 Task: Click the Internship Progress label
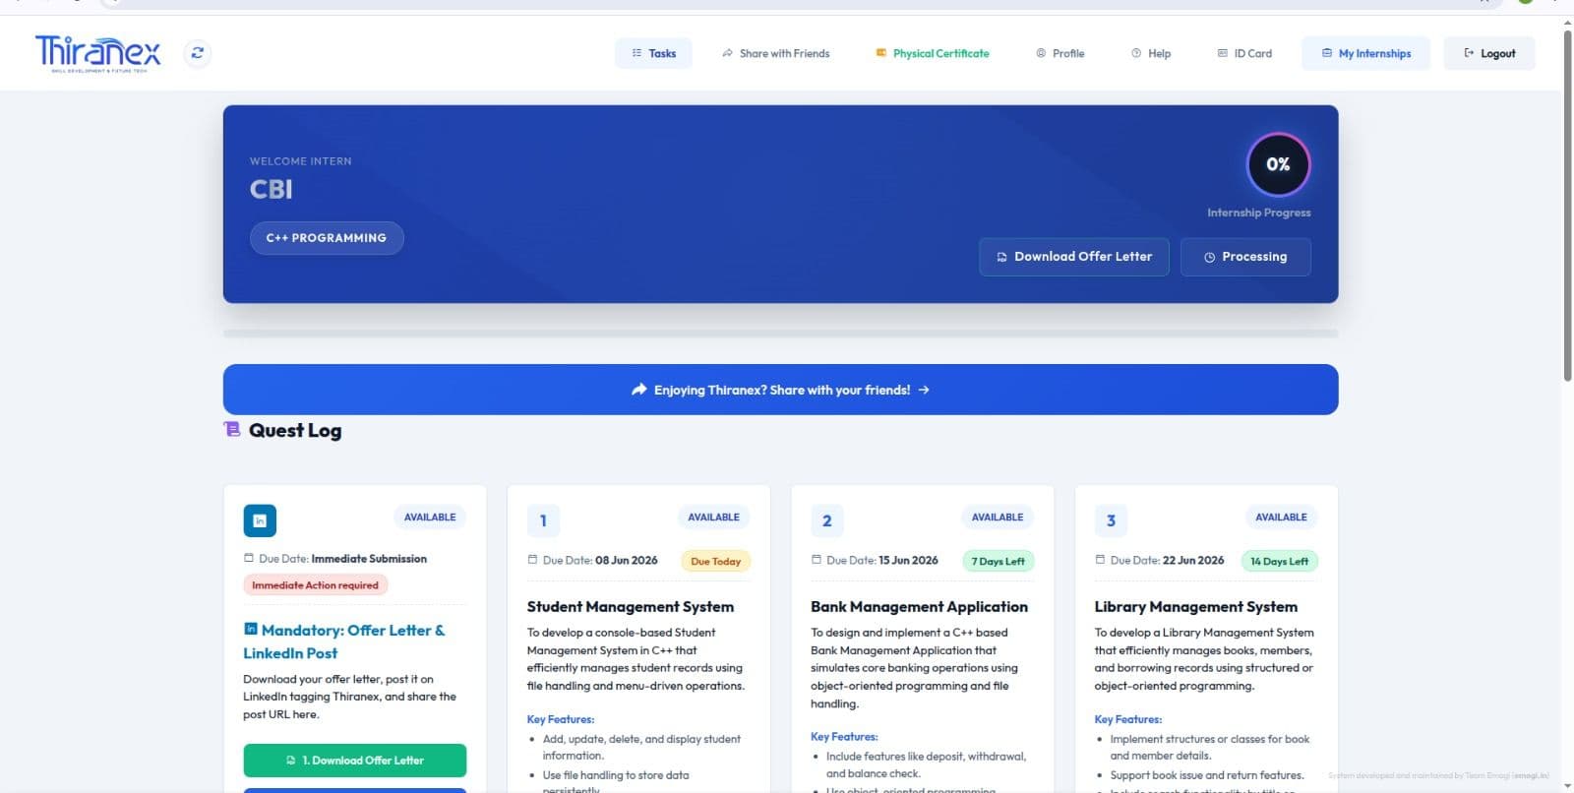1259,213
